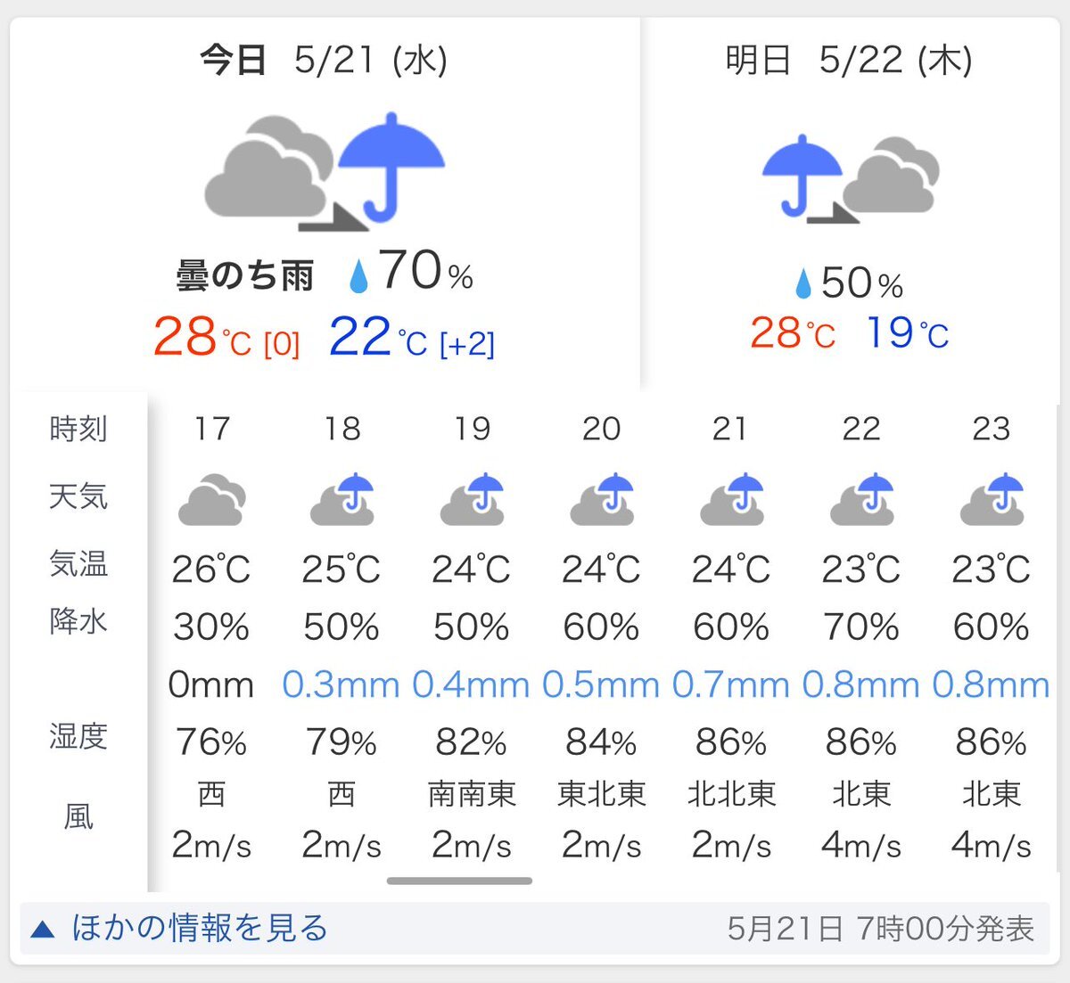Click the 5月21日 7時00分発表 timestamp
This screenshot has height=983, width=1070.
881,929
